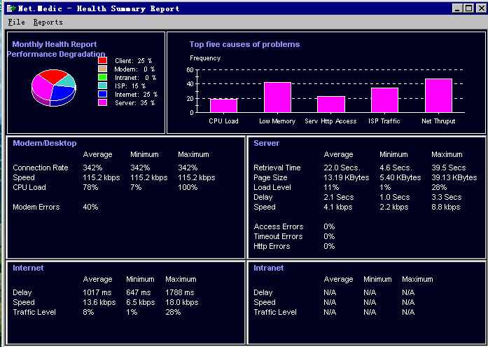This screenshot has height=347, width=488.
Task: Select the Low Memory bar in chart
Action: pyautogui.click(x=277, y=97)
